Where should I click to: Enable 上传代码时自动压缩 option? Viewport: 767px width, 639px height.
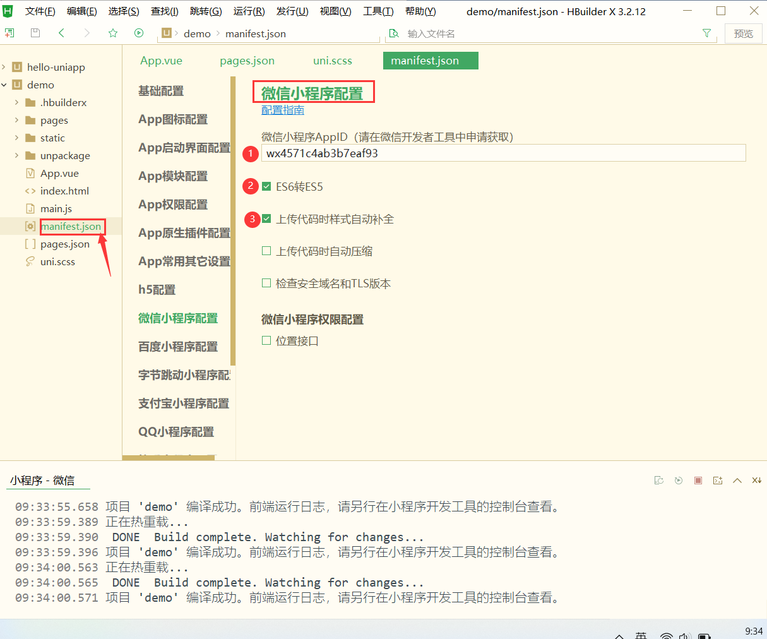point(266,250)
